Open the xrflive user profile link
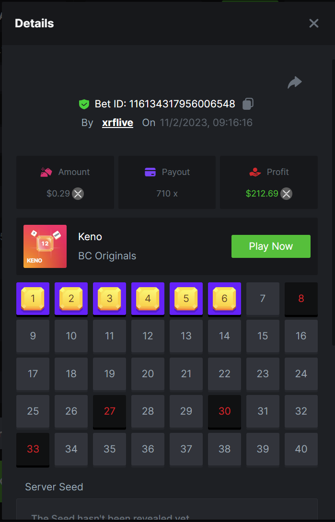Screen dimensions: 335x522 pos(117,123)
